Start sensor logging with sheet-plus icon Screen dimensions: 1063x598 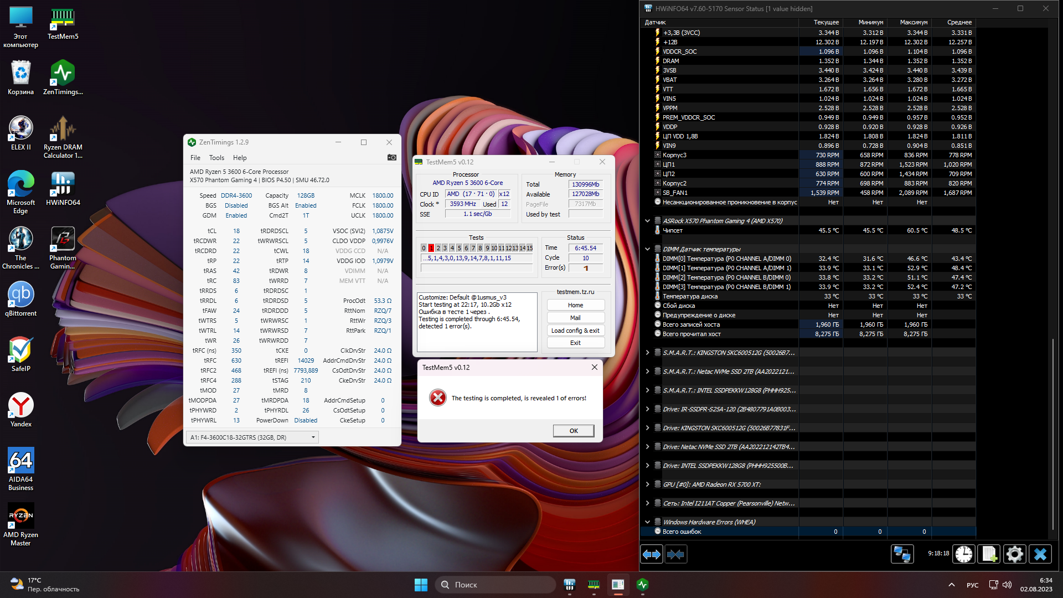[x=989, y=554]
